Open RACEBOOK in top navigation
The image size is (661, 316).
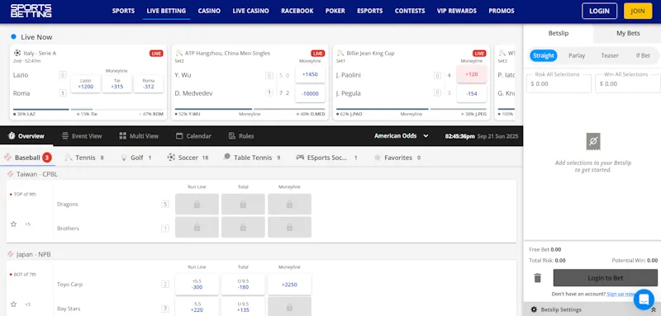tap(297, 11)
